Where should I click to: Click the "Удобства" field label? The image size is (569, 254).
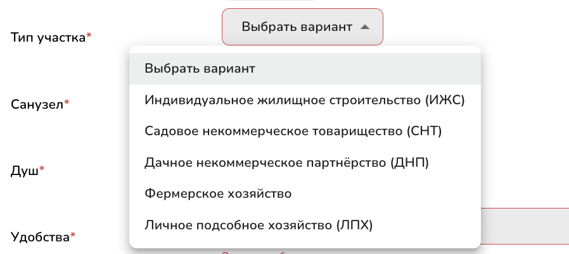(x=41, y=238)
